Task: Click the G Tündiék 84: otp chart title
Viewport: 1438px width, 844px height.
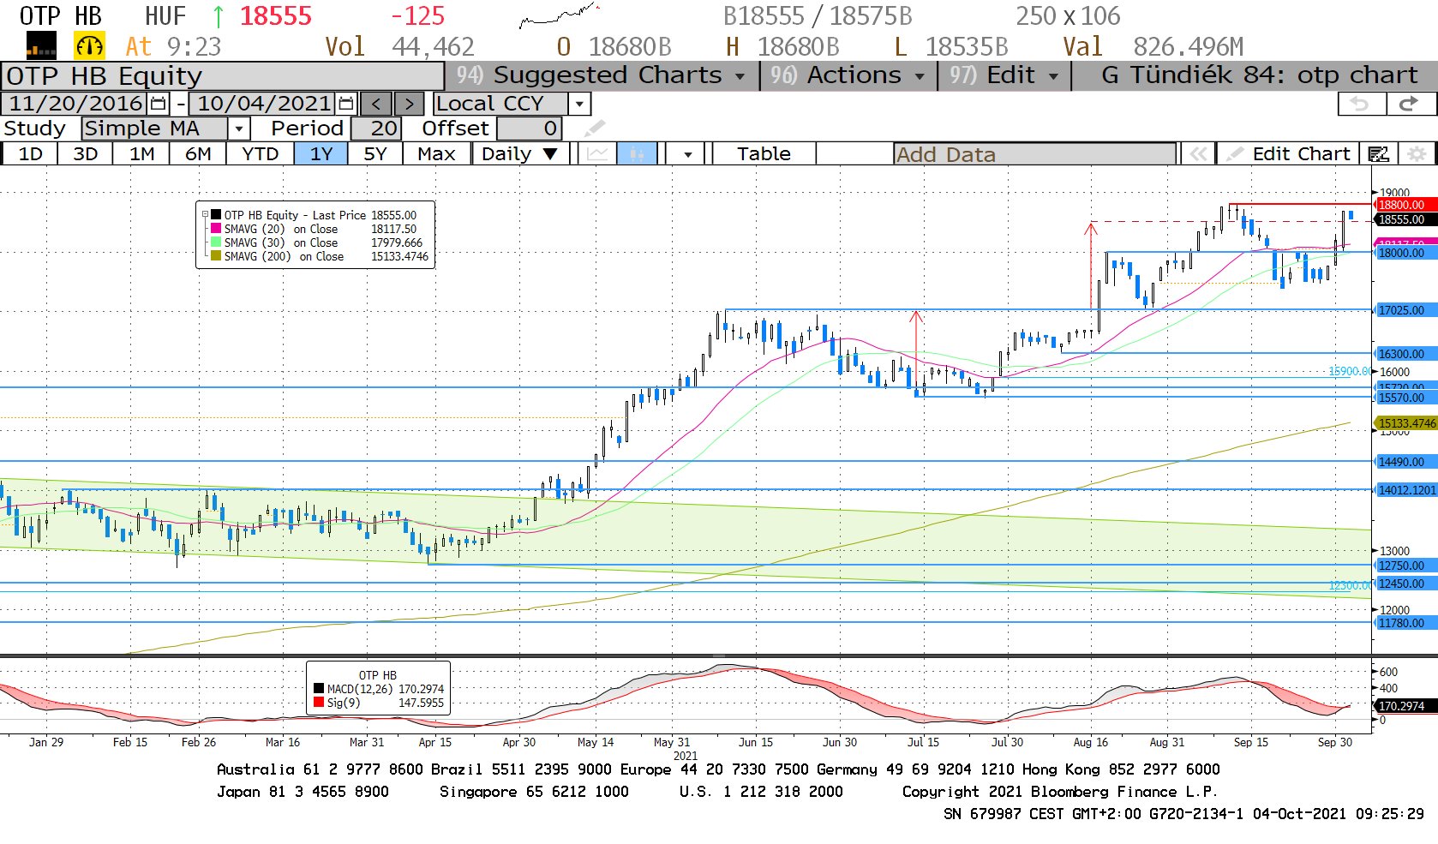Action: (1259, 75)
